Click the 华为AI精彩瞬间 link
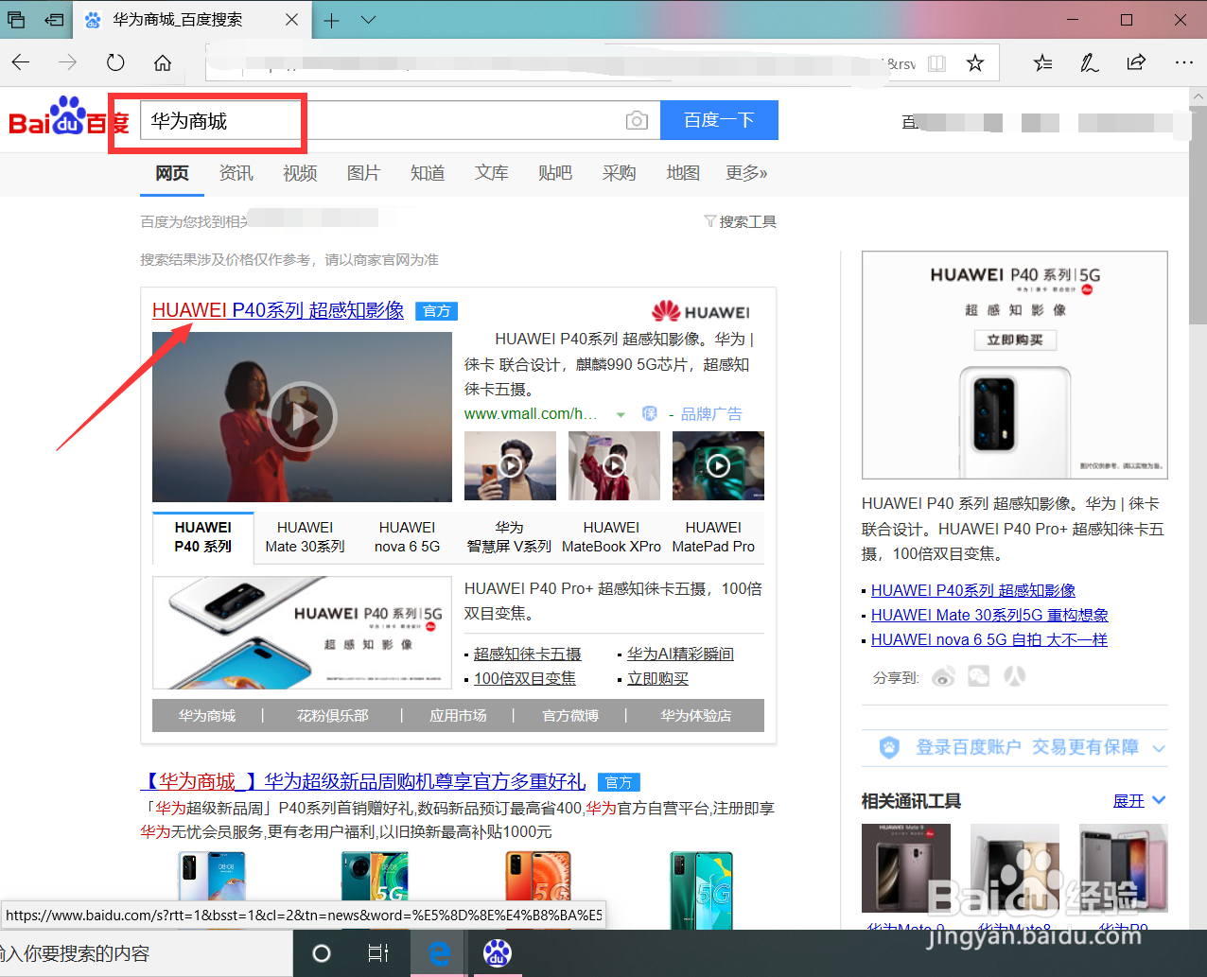The width and height of the screenshot is (1207, 977). [680, 654]
